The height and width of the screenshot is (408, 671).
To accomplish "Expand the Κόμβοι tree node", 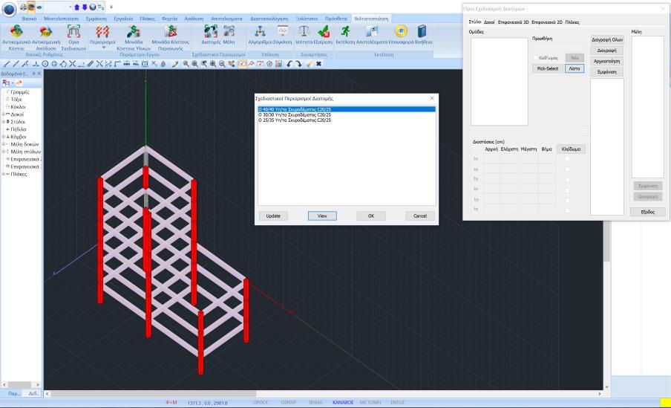I will pyautogui.click(x=4, y=137).
